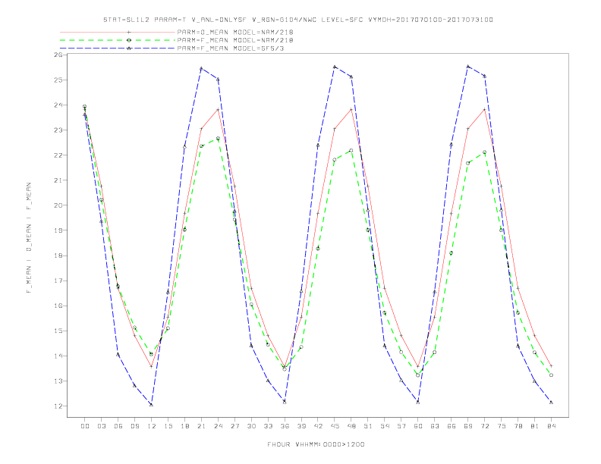Image resolution: width=601 pixels, height=464 pixels.
Task: Click y-axis tick label 13
Action: click(x=58, y=381)
